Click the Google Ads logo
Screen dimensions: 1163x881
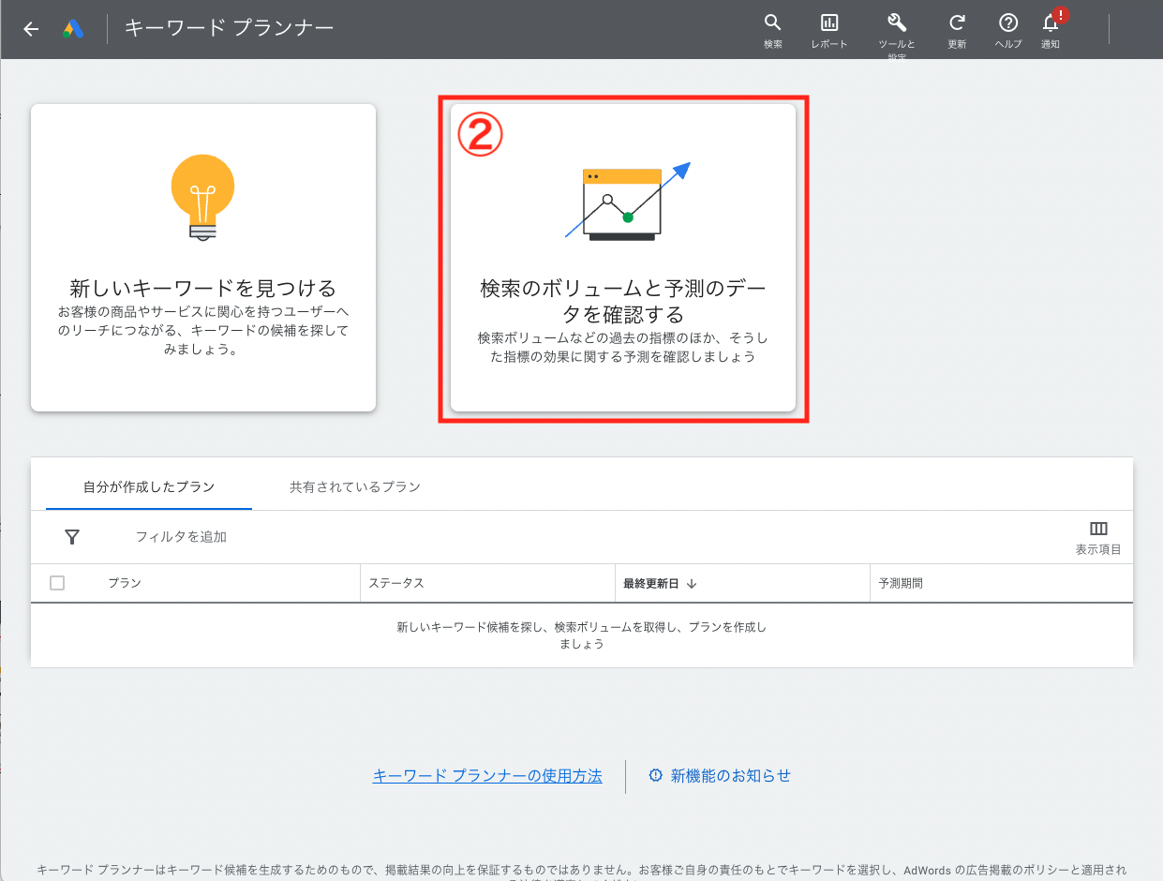pyautogui.click(x=73, y=29)
